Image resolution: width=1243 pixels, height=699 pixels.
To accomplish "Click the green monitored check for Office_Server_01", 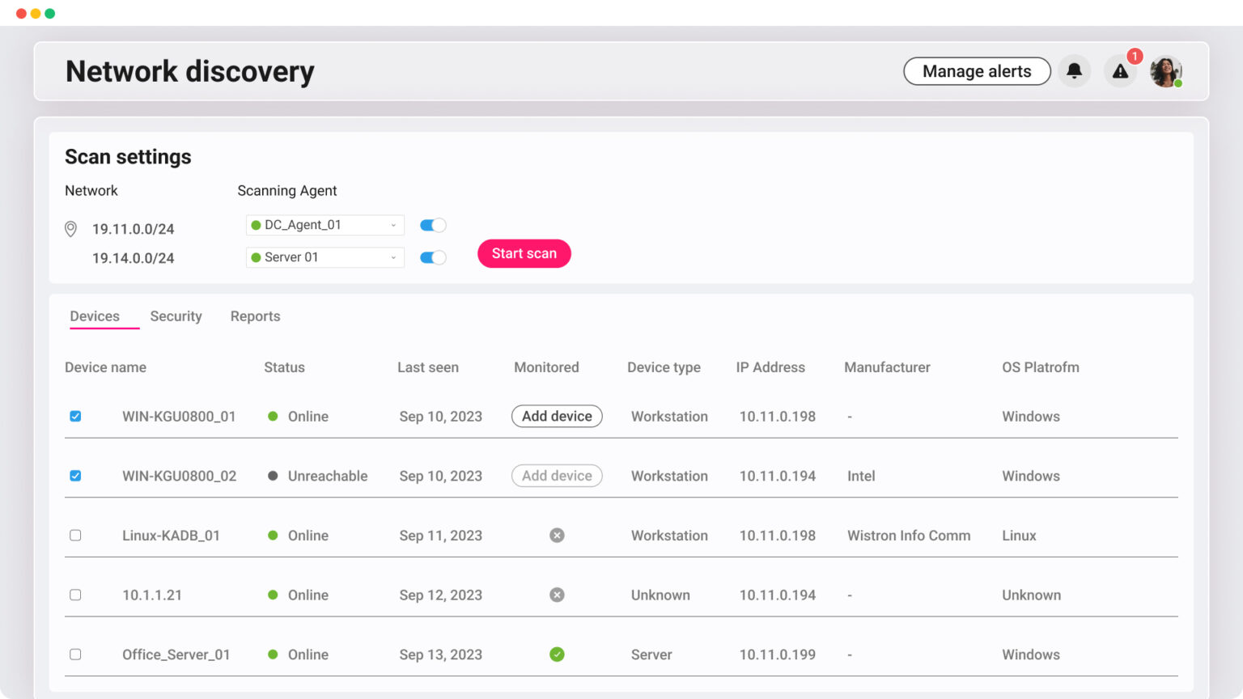I will pyautogui.click(x=557, y=654).
